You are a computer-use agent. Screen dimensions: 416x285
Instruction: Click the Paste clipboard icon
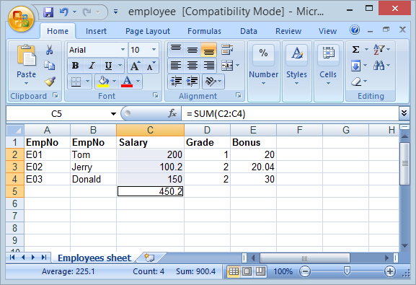click(26, 56)
